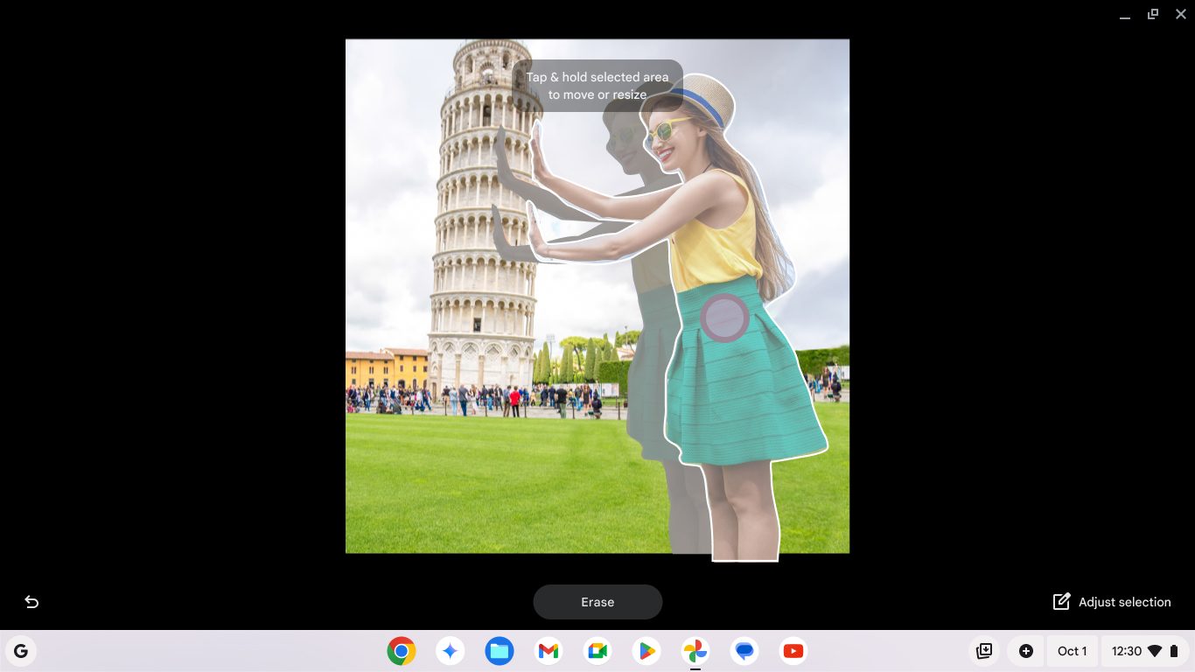Click the Oct 1 calendar date

[x=1072, y=651]
